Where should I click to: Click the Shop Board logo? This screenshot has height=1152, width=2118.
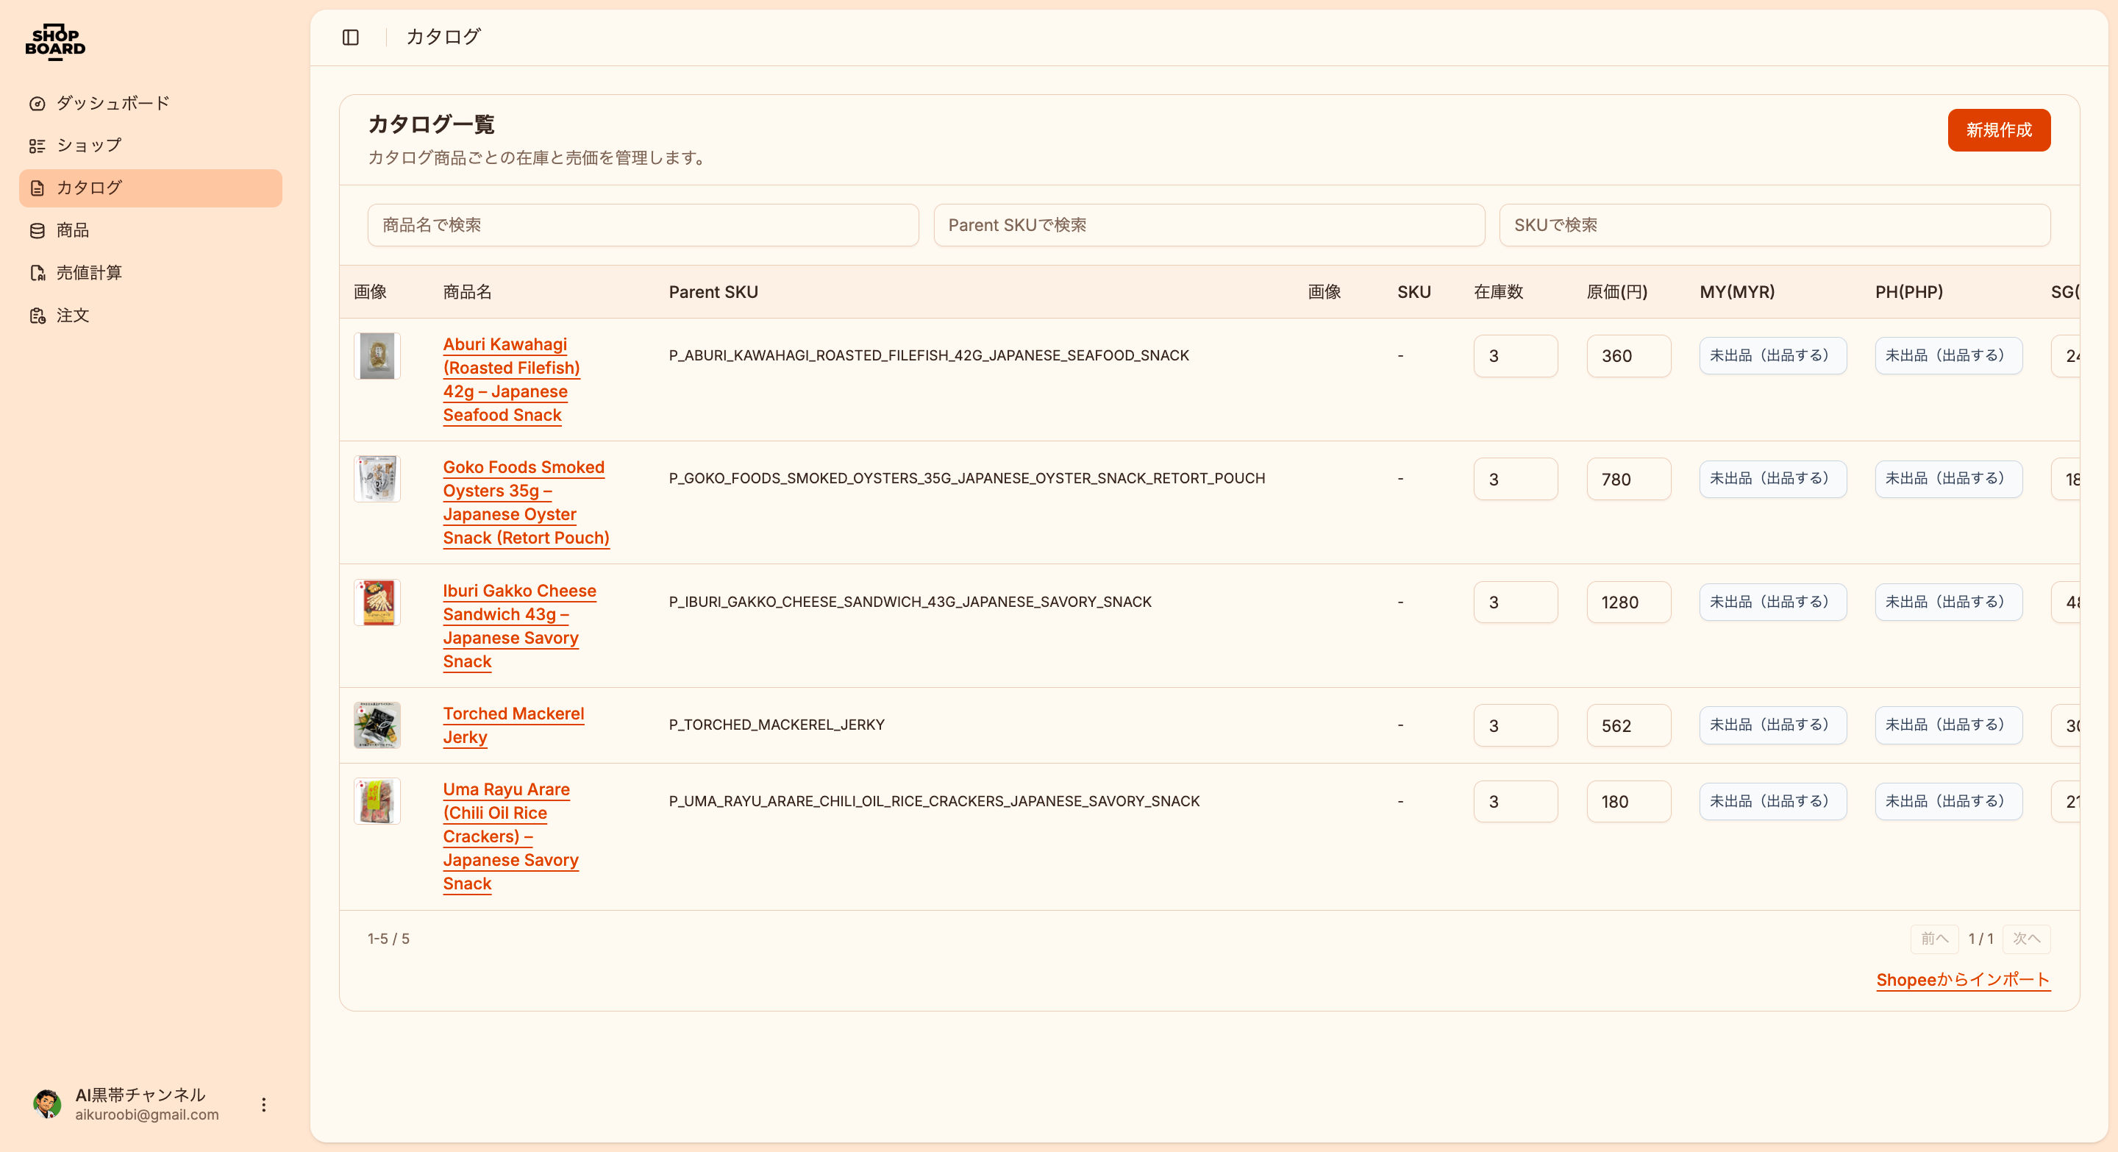pyautogui.click(x=55, y=41)
